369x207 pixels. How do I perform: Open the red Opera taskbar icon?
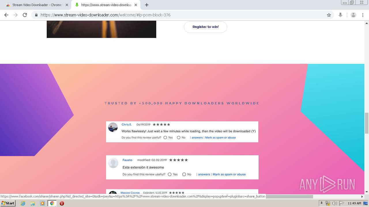pyautogui.click(x=62, y=203)
